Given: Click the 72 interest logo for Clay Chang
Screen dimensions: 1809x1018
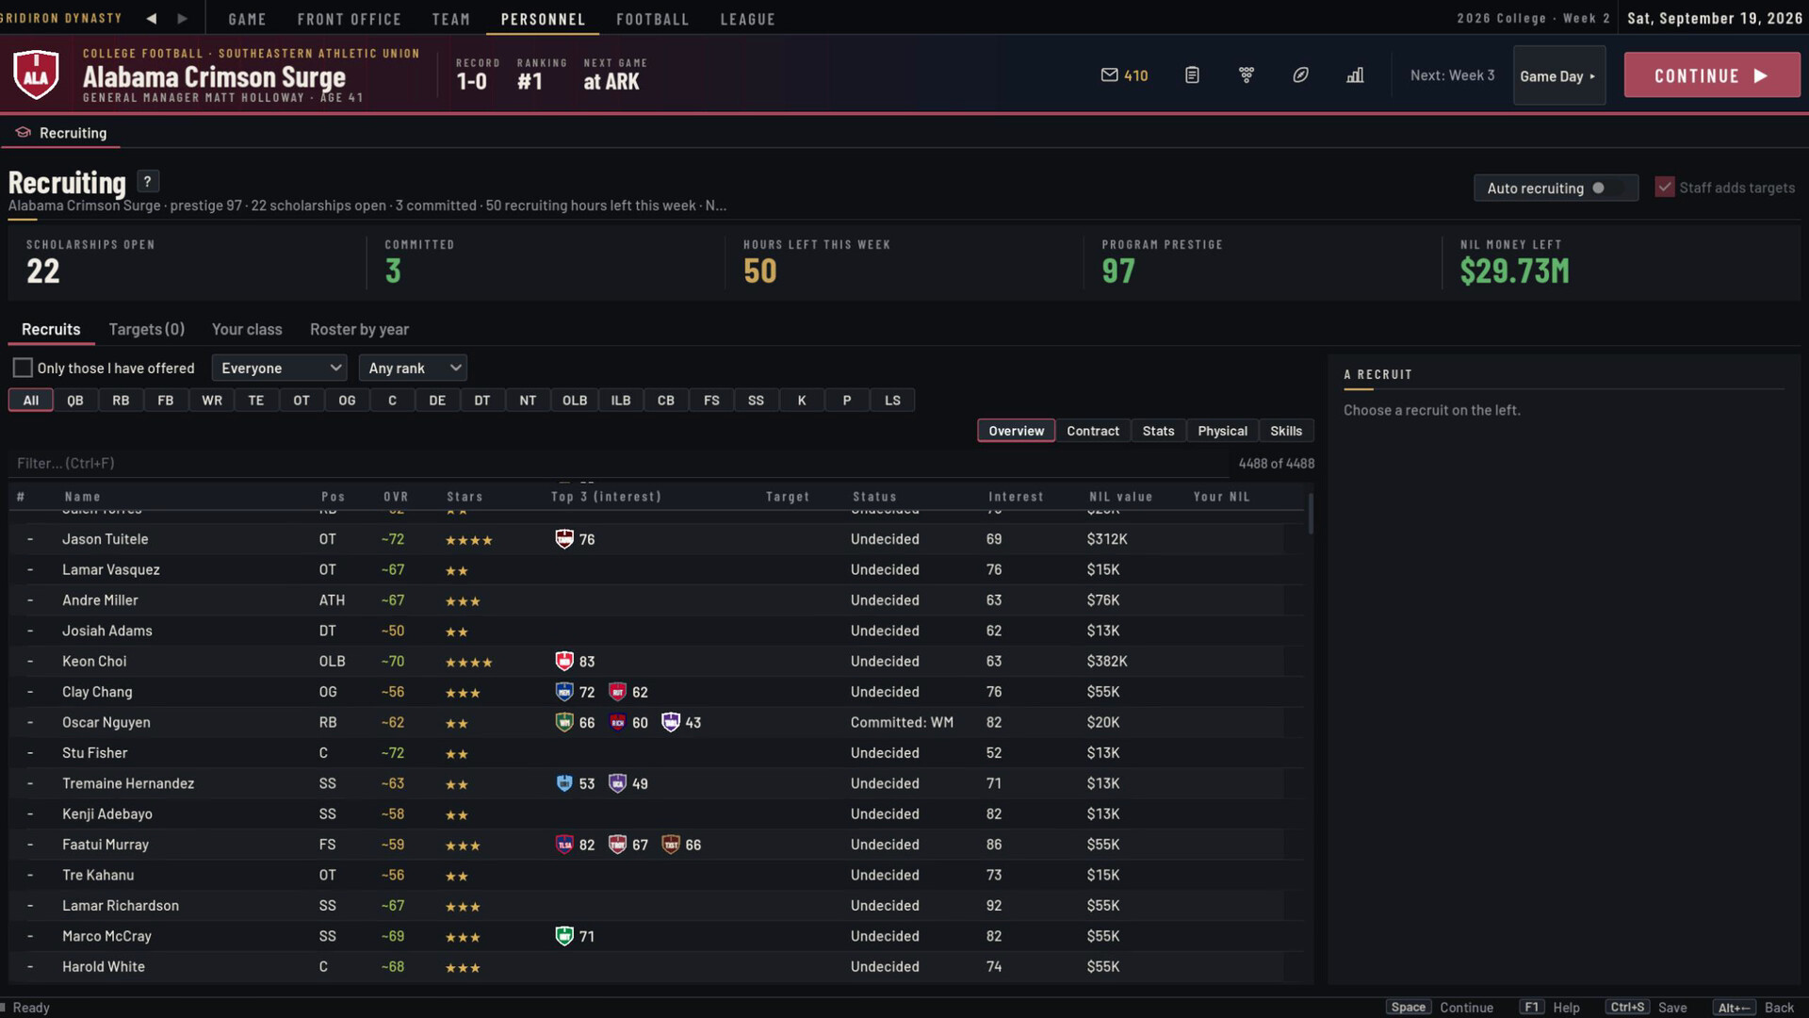Looking at the screenshot, I should click(564, 692).
